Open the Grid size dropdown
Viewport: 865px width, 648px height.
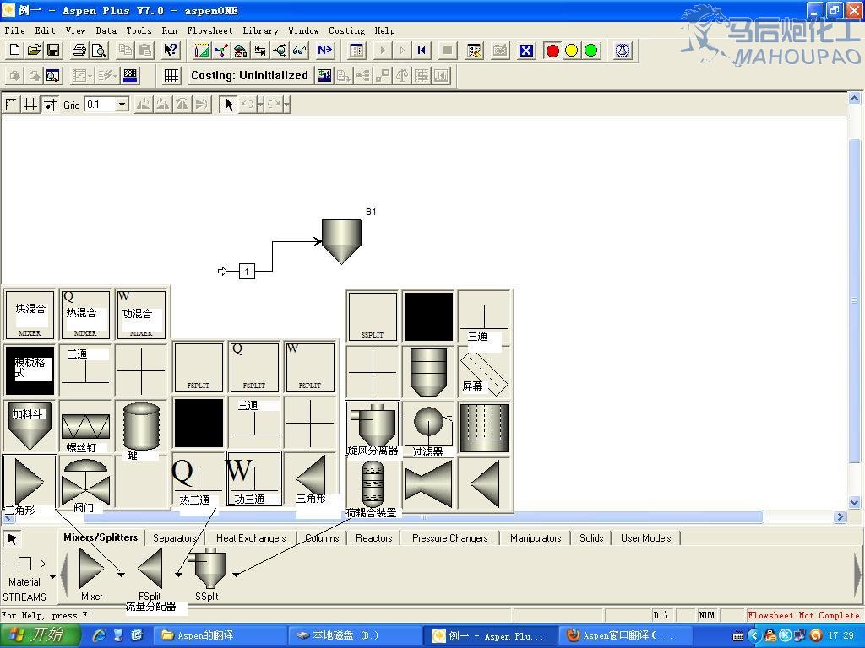click(122, 104)
